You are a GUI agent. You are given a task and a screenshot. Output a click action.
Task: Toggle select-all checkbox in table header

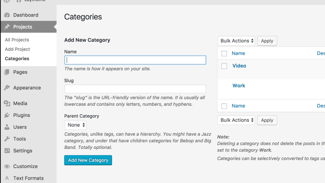pos(224,54)
